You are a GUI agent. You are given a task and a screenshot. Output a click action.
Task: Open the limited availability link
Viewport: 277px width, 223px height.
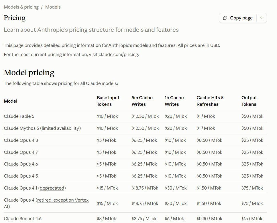(x=60, y=128)
